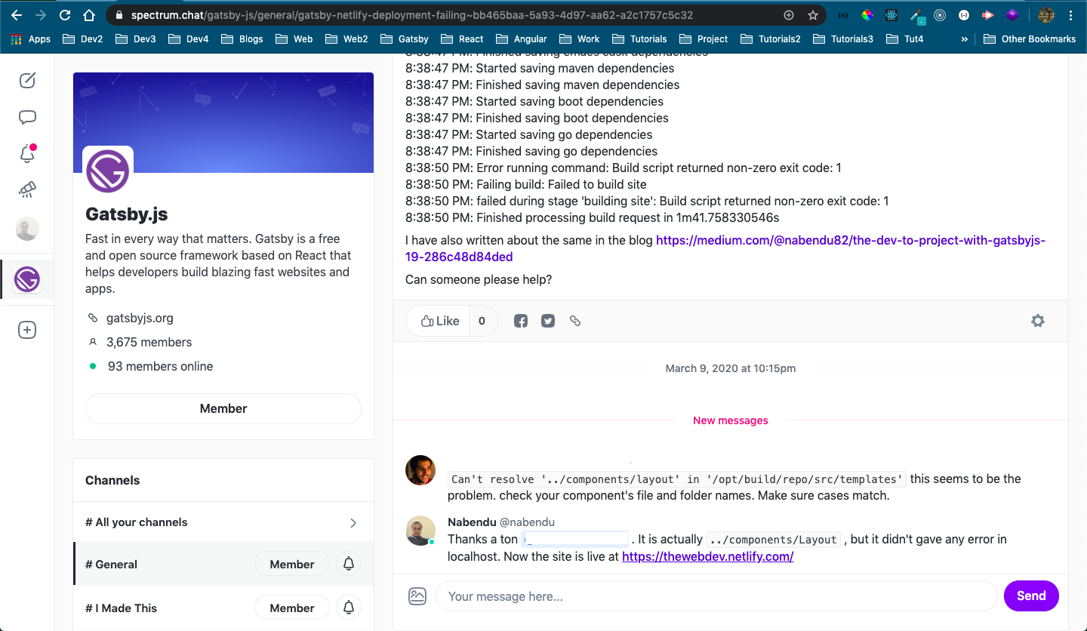The width and height of the screenshot is (1087, 631).
Task: Focus the 'Your message here...' input
Action: tap(716, 596)
